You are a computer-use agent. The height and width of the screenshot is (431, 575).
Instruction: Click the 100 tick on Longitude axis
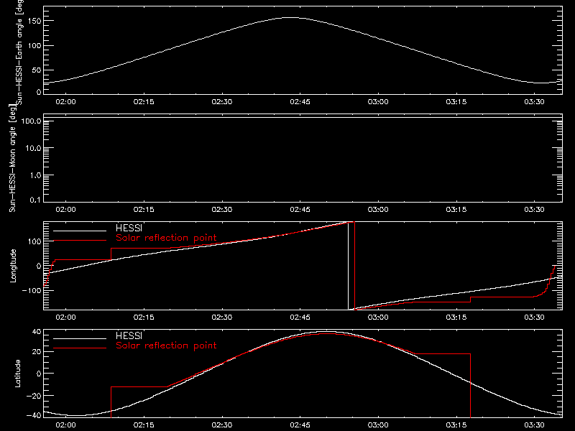coord(36,241)
